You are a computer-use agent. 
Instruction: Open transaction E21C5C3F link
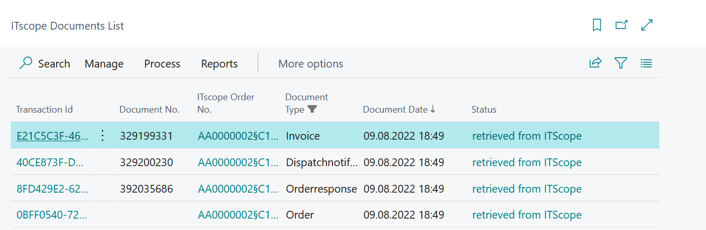52,136
